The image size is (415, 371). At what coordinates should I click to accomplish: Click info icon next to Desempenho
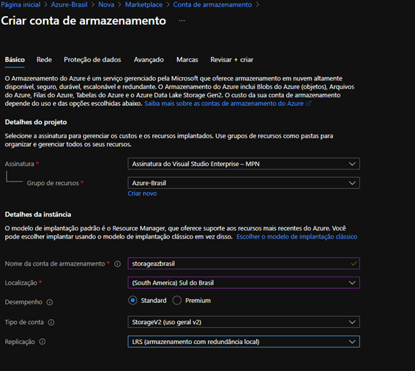point(50,302)
